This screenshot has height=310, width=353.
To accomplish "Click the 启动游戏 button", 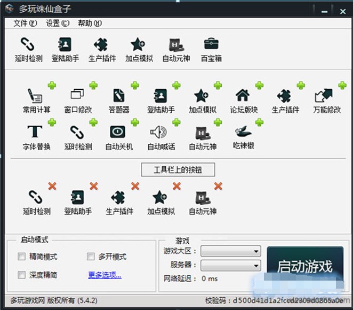I will 305,266.
